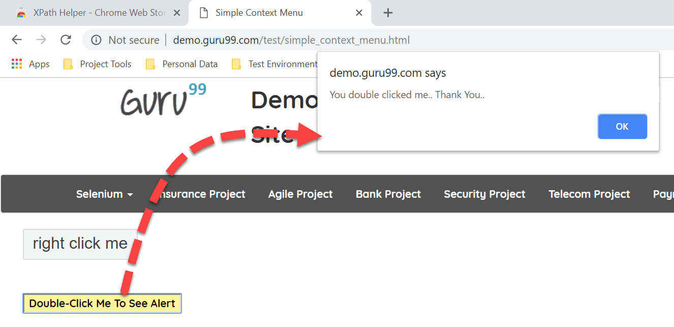The height and width of the screenshot is (327, 674).
Task: Click the right click me button
Action: [80, 244]
